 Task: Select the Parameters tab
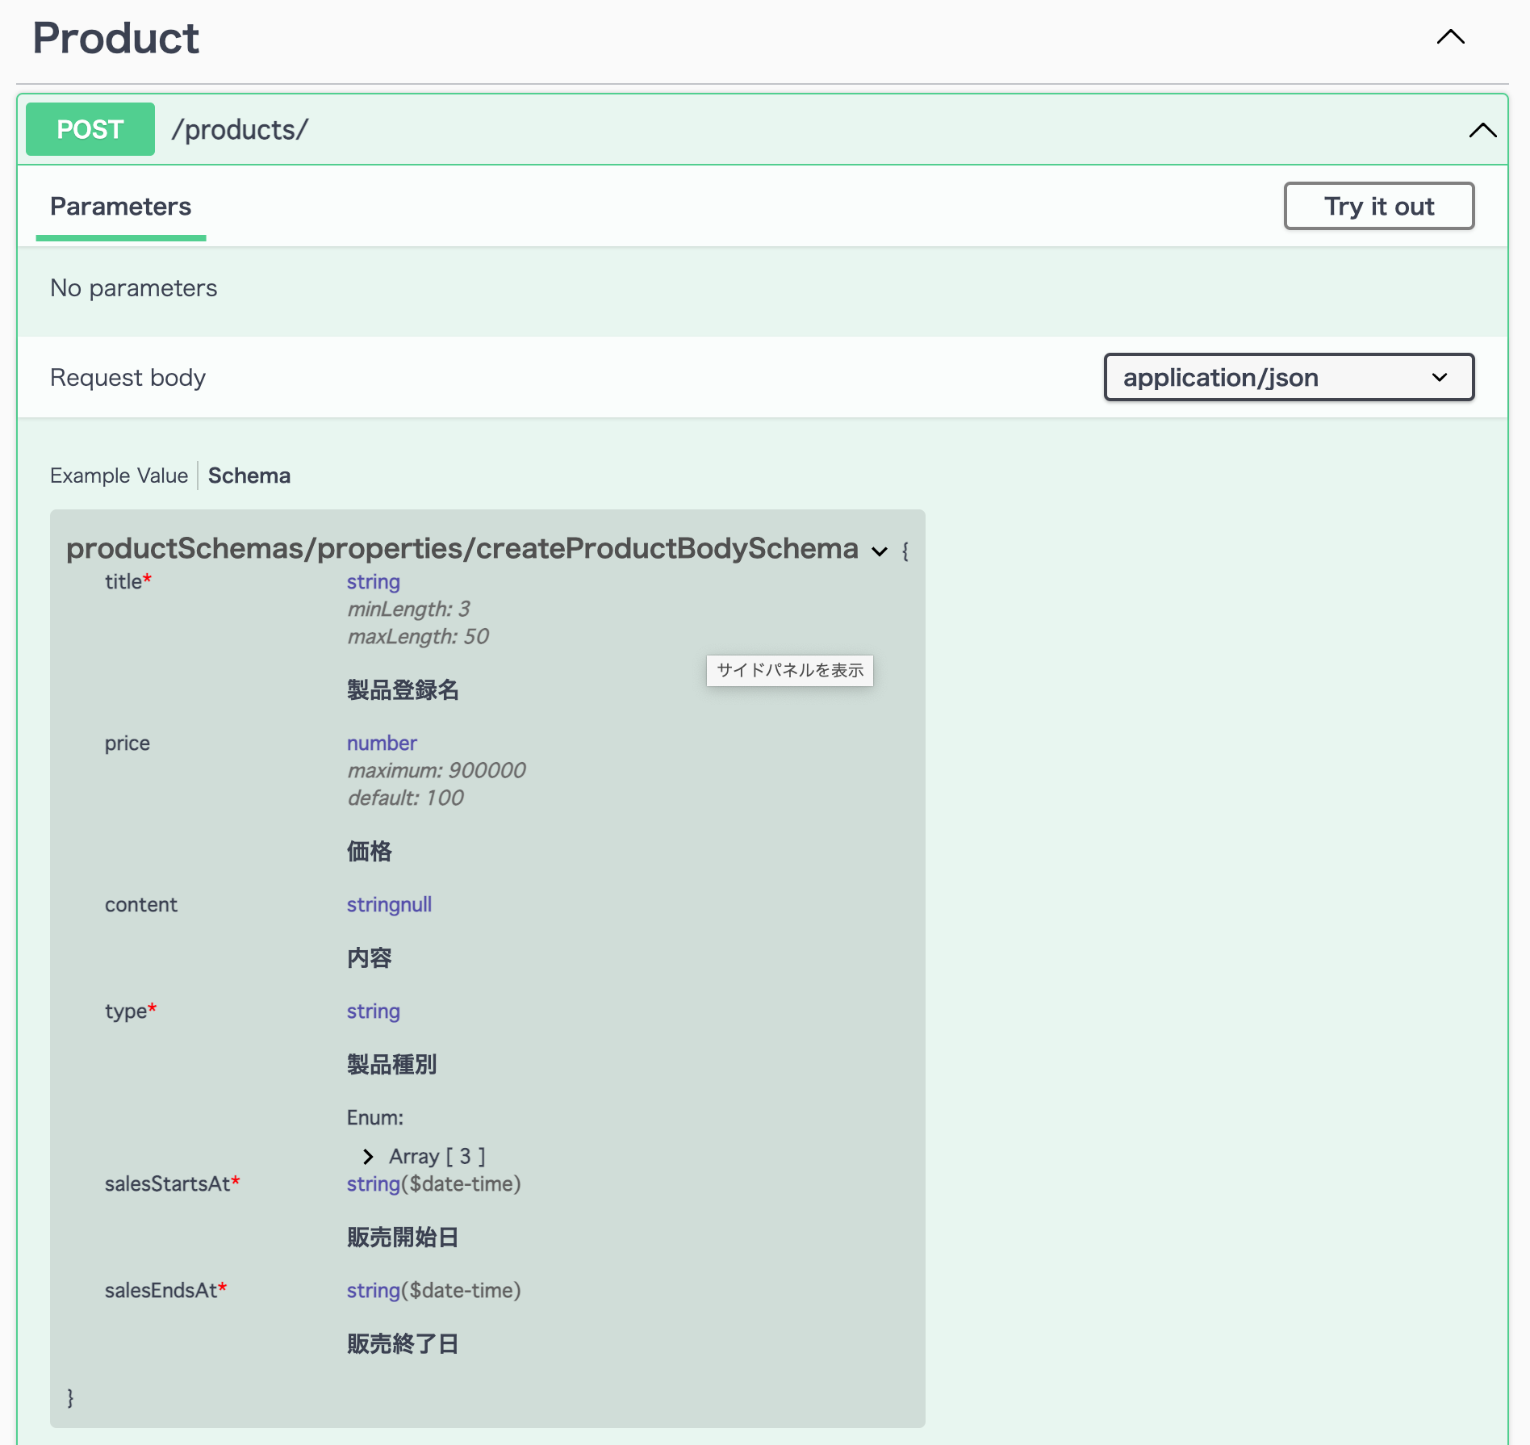point(120,207)
